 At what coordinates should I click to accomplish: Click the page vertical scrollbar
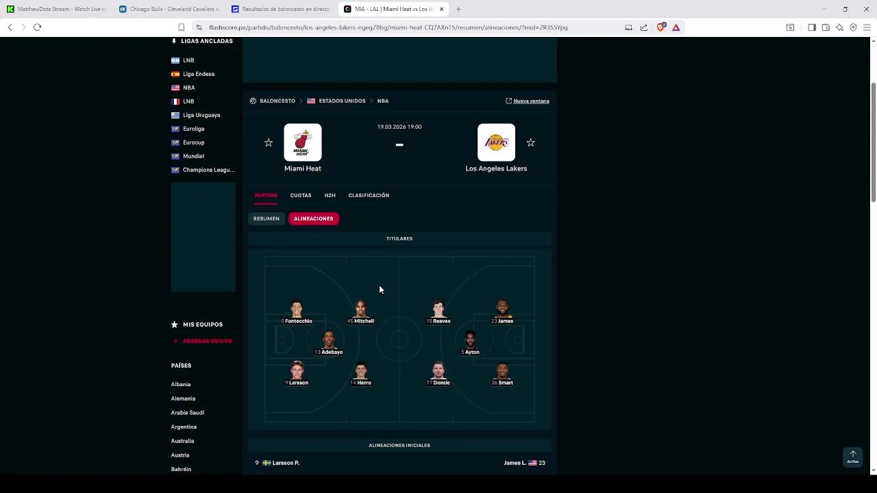(873, 142)
